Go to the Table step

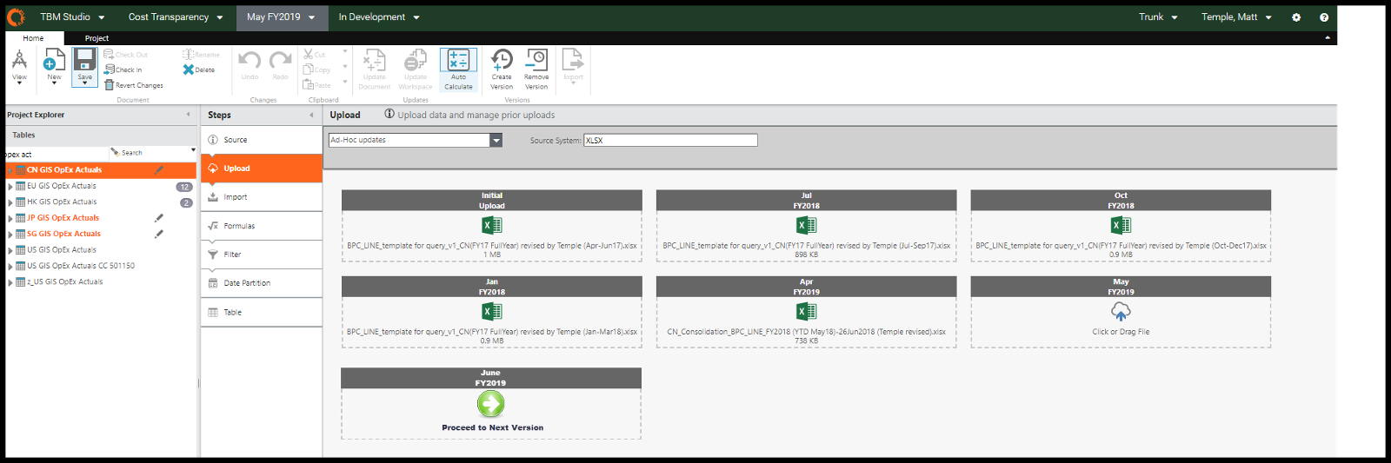(262, 312)
